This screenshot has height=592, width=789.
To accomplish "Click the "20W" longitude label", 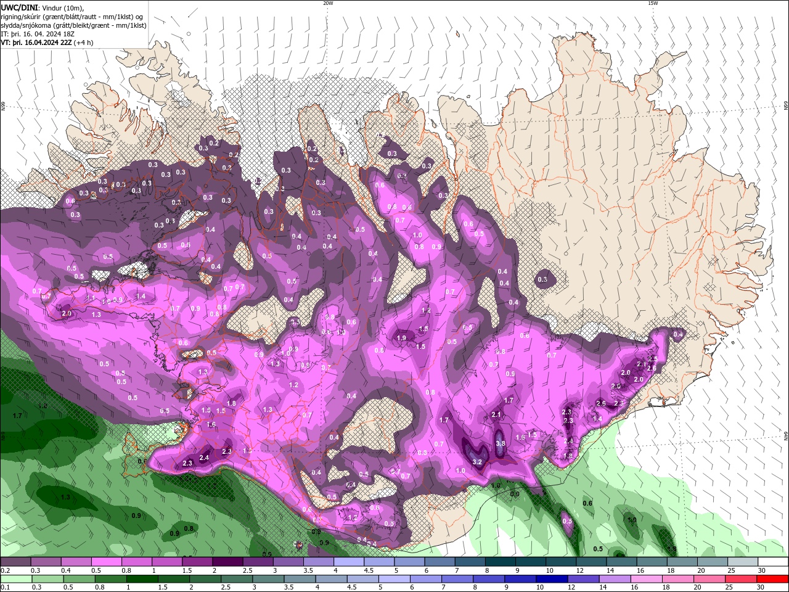I will coord(328,3).
